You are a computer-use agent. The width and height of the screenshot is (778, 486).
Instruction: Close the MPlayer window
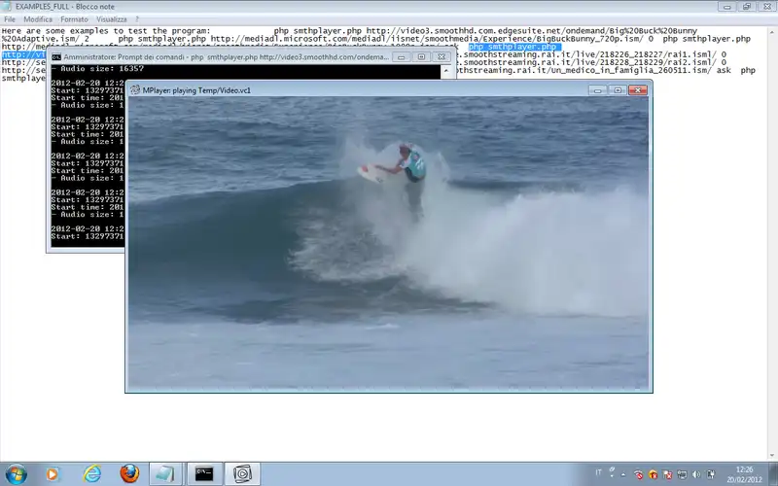[638, 90]
